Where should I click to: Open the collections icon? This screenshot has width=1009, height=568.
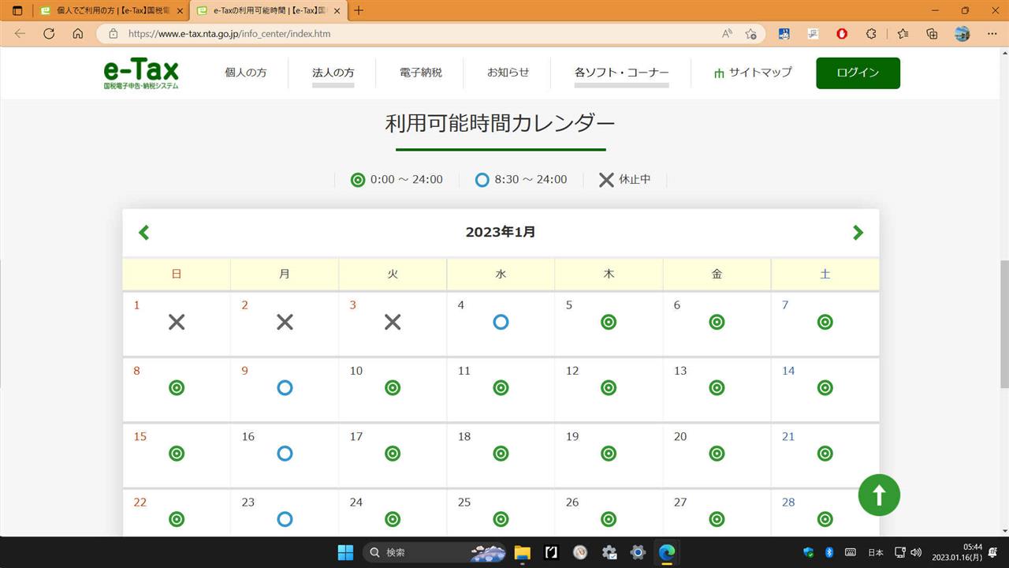(x=932, y=34)
